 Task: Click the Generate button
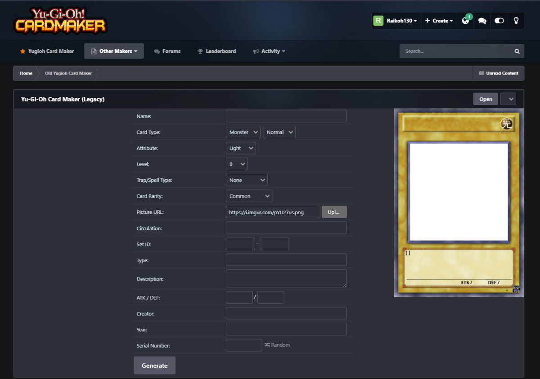tap(154, 366)
